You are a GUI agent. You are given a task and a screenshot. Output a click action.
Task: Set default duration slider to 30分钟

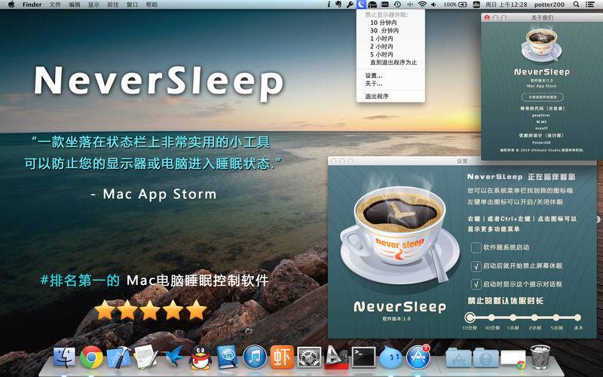491,317
